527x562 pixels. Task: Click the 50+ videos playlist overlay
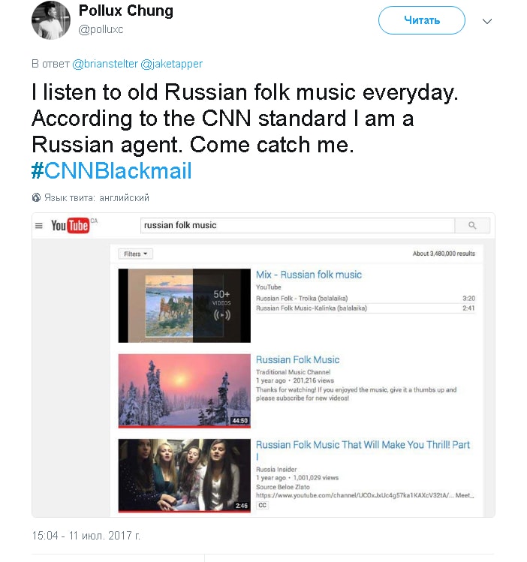point(221,305)
